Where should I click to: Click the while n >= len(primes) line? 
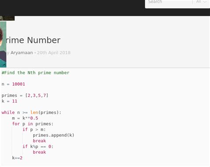click(x=31, y=112)
